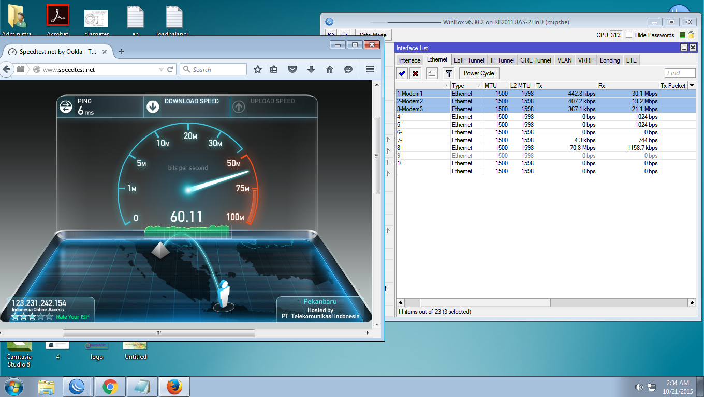Open the VLAN tab

565,60
